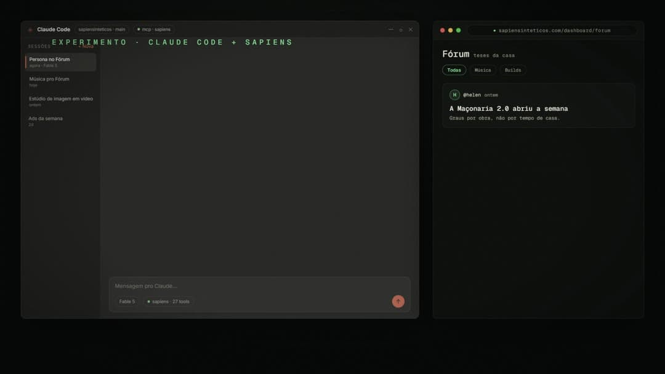The height and width of the screenshot is (374, 665).
Task: Minimize the Claude Code window
Action: [390, 30]
